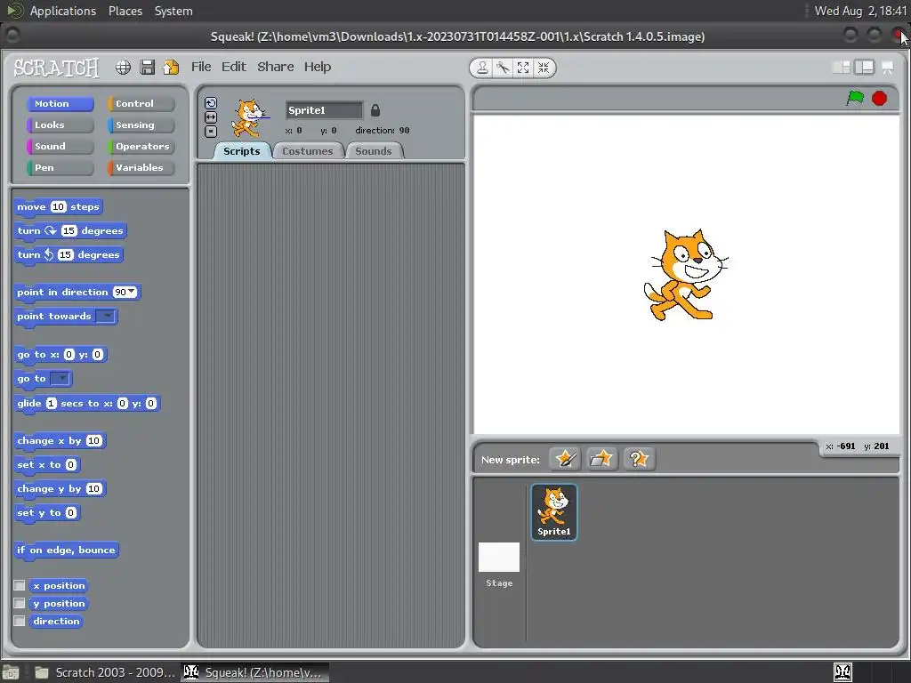911x683 pixels.
Task: Select the Control block category
Action: (x=141, y=103)
